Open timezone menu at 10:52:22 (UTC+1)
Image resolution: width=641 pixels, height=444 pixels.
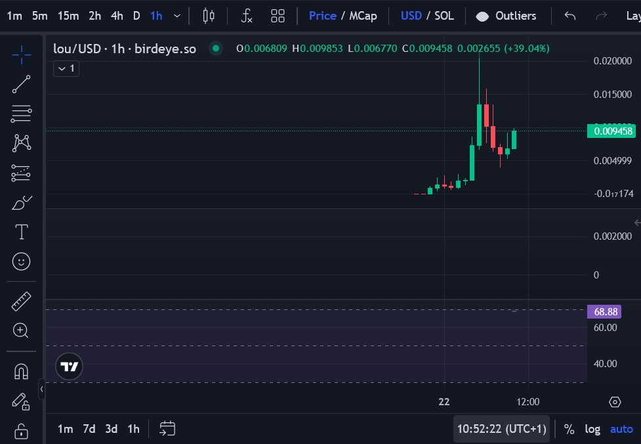click(x=502, y=429)
